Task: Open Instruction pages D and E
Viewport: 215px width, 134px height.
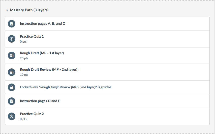Action: [x=40, y=101]
